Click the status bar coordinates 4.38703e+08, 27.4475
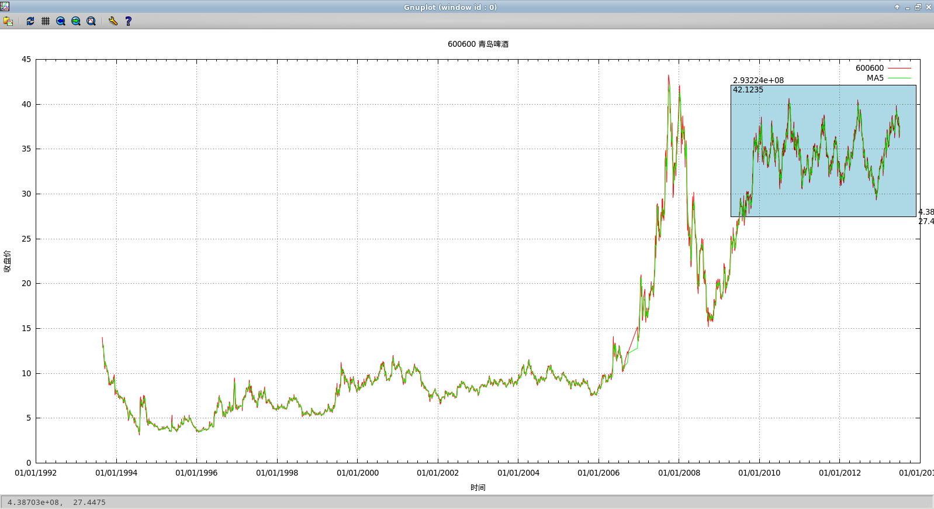Screen dimensions: 934x509 coord(57,502)
